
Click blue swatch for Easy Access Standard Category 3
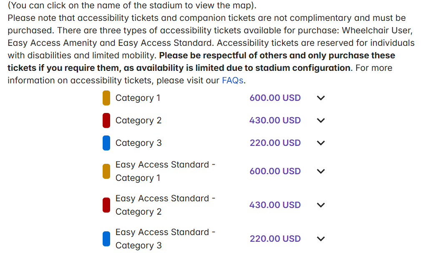click(x=106, y=239)
